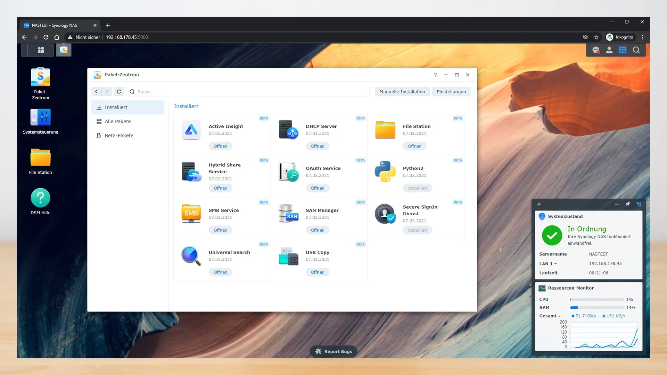The width and height of the screenshot is (667, 375).
Task: Click the network traffic graph
Action: pos(604,335)
